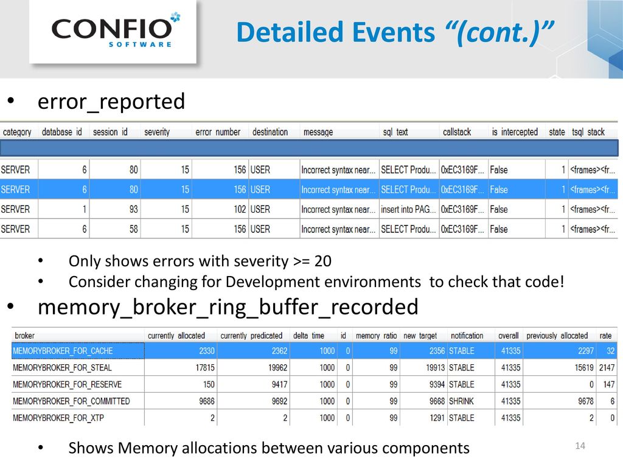Image resolution: width=623 pixels, height=467 pixels.
Task: Select the MEMORYBROKER_FOR_RESERVE row
Action: click(315, 384)
